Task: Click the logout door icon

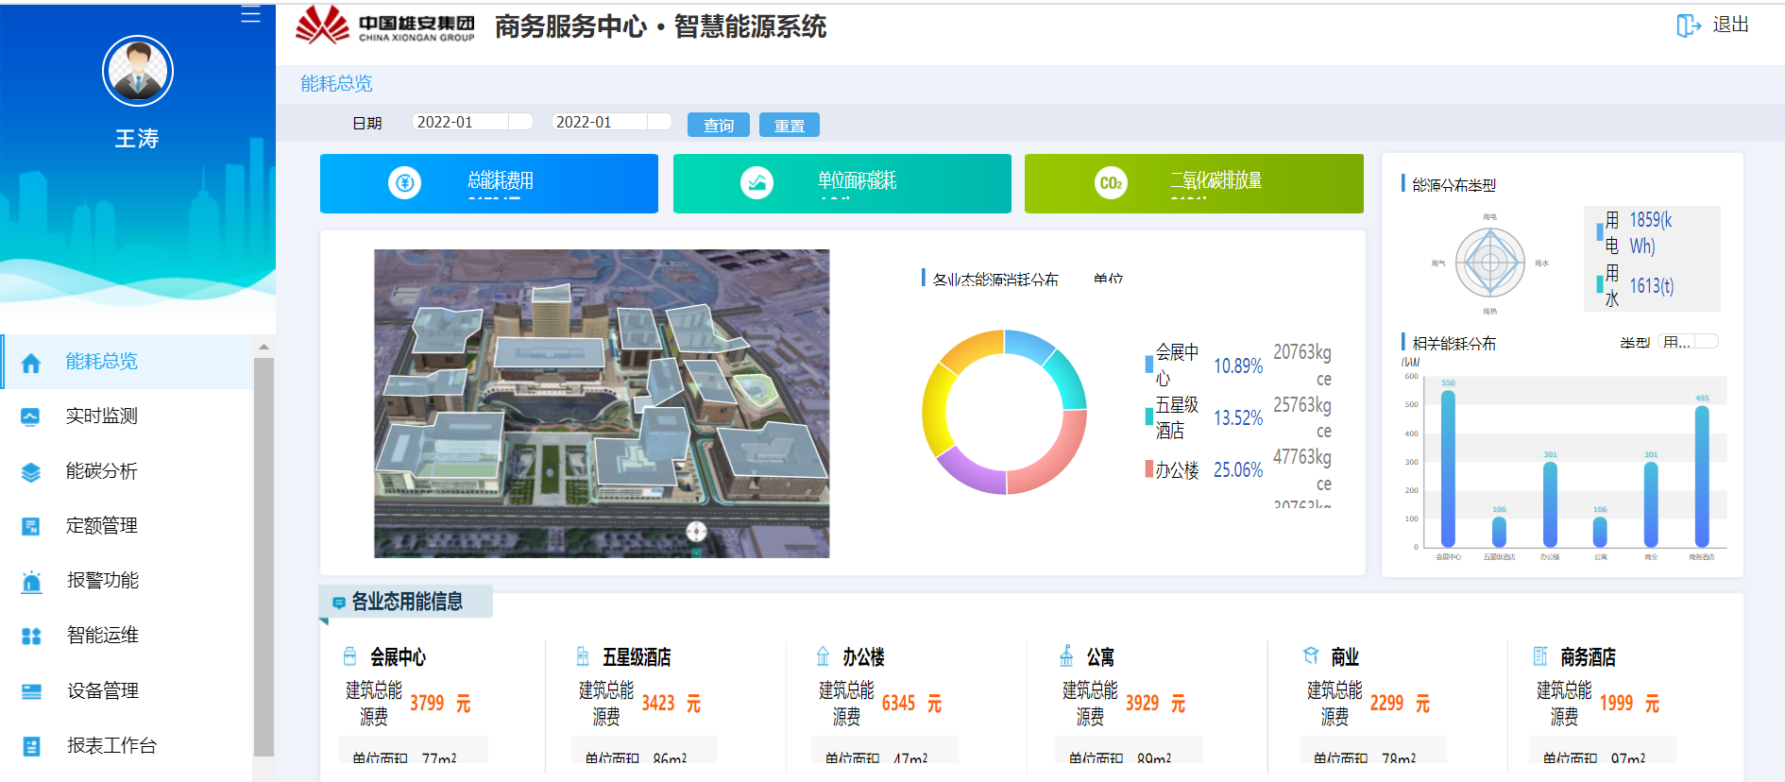Action: click(1689, 25)
